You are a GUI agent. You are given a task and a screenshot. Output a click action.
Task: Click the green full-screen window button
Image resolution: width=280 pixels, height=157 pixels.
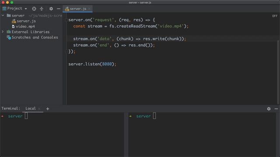(12, 2)
